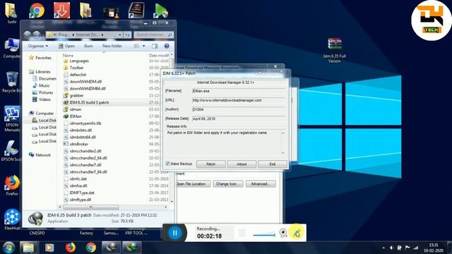The height and width of the screenshot is (254, 452).
Task: Click the scrollbar in Release Info box
Action: coord(282,143)
